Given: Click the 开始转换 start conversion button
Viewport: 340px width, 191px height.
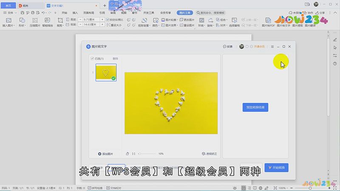Looking at the screenshot, I should pos(277,168).
